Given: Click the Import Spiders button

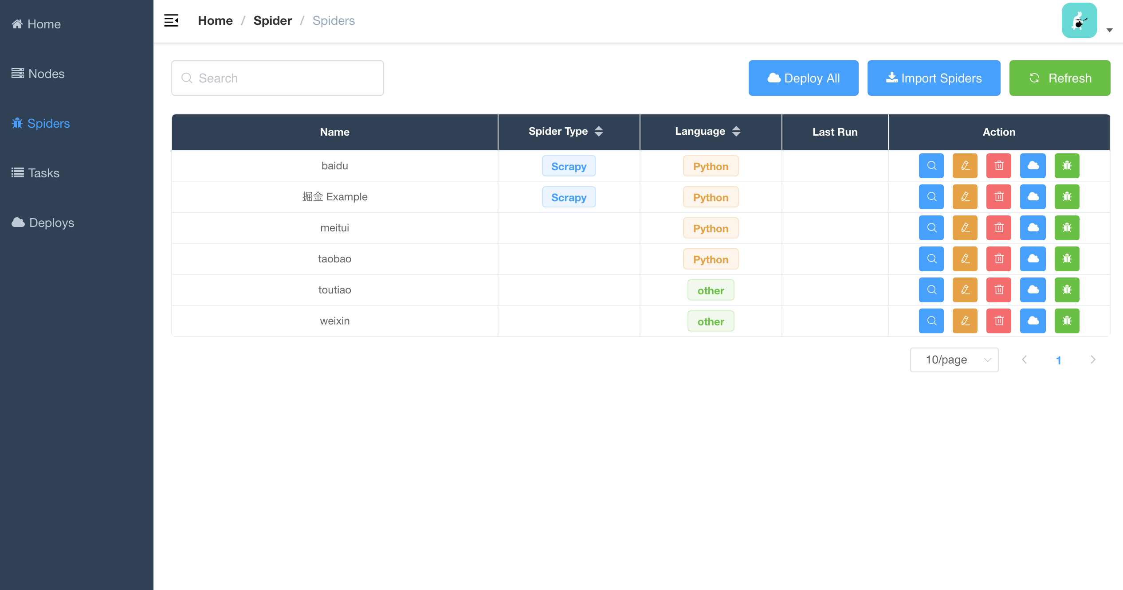Looking at the screenshot, I should pos(934,78).
